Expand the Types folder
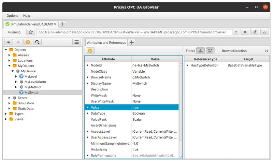This screenshot has width=273, height=162. pos(6,114)
